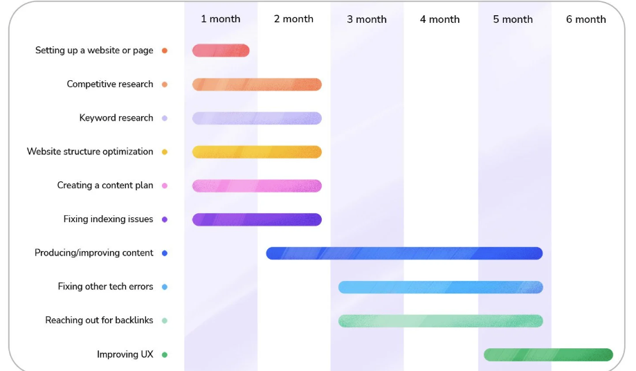Screen dimensions: 636x371
Task: Select the purple dot beside Fixing indexing issues
Action: (164, 219)
